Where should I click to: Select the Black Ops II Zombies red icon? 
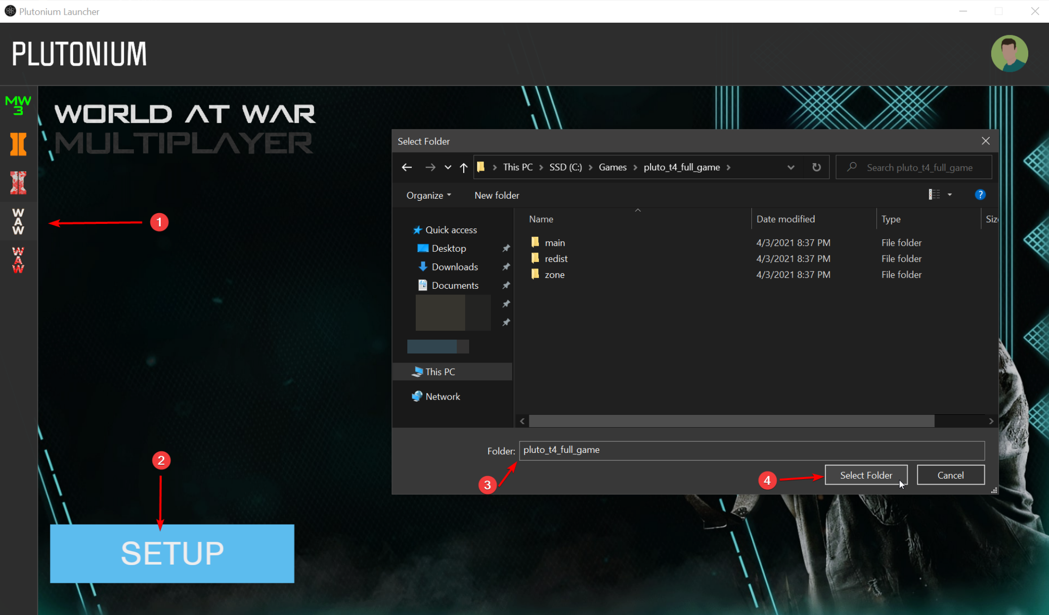pyautogui.click(x=18, y=182)
